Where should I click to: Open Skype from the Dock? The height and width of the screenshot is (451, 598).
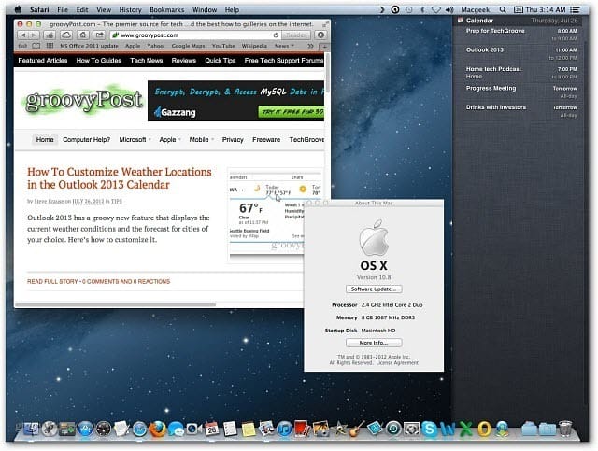tap(429, 430)
